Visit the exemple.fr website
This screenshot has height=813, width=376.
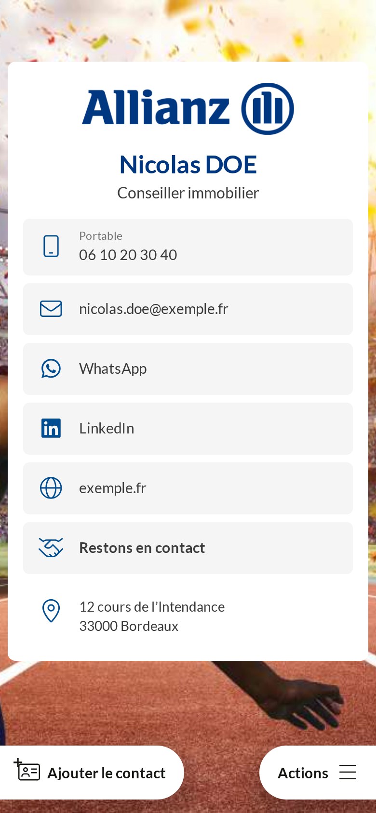(188, 488)
